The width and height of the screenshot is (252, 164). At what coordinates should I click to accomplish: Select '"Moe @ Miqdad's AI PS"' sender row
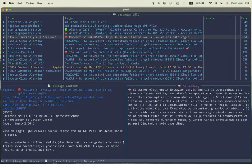pyautogui.click(x=26, y=63)
